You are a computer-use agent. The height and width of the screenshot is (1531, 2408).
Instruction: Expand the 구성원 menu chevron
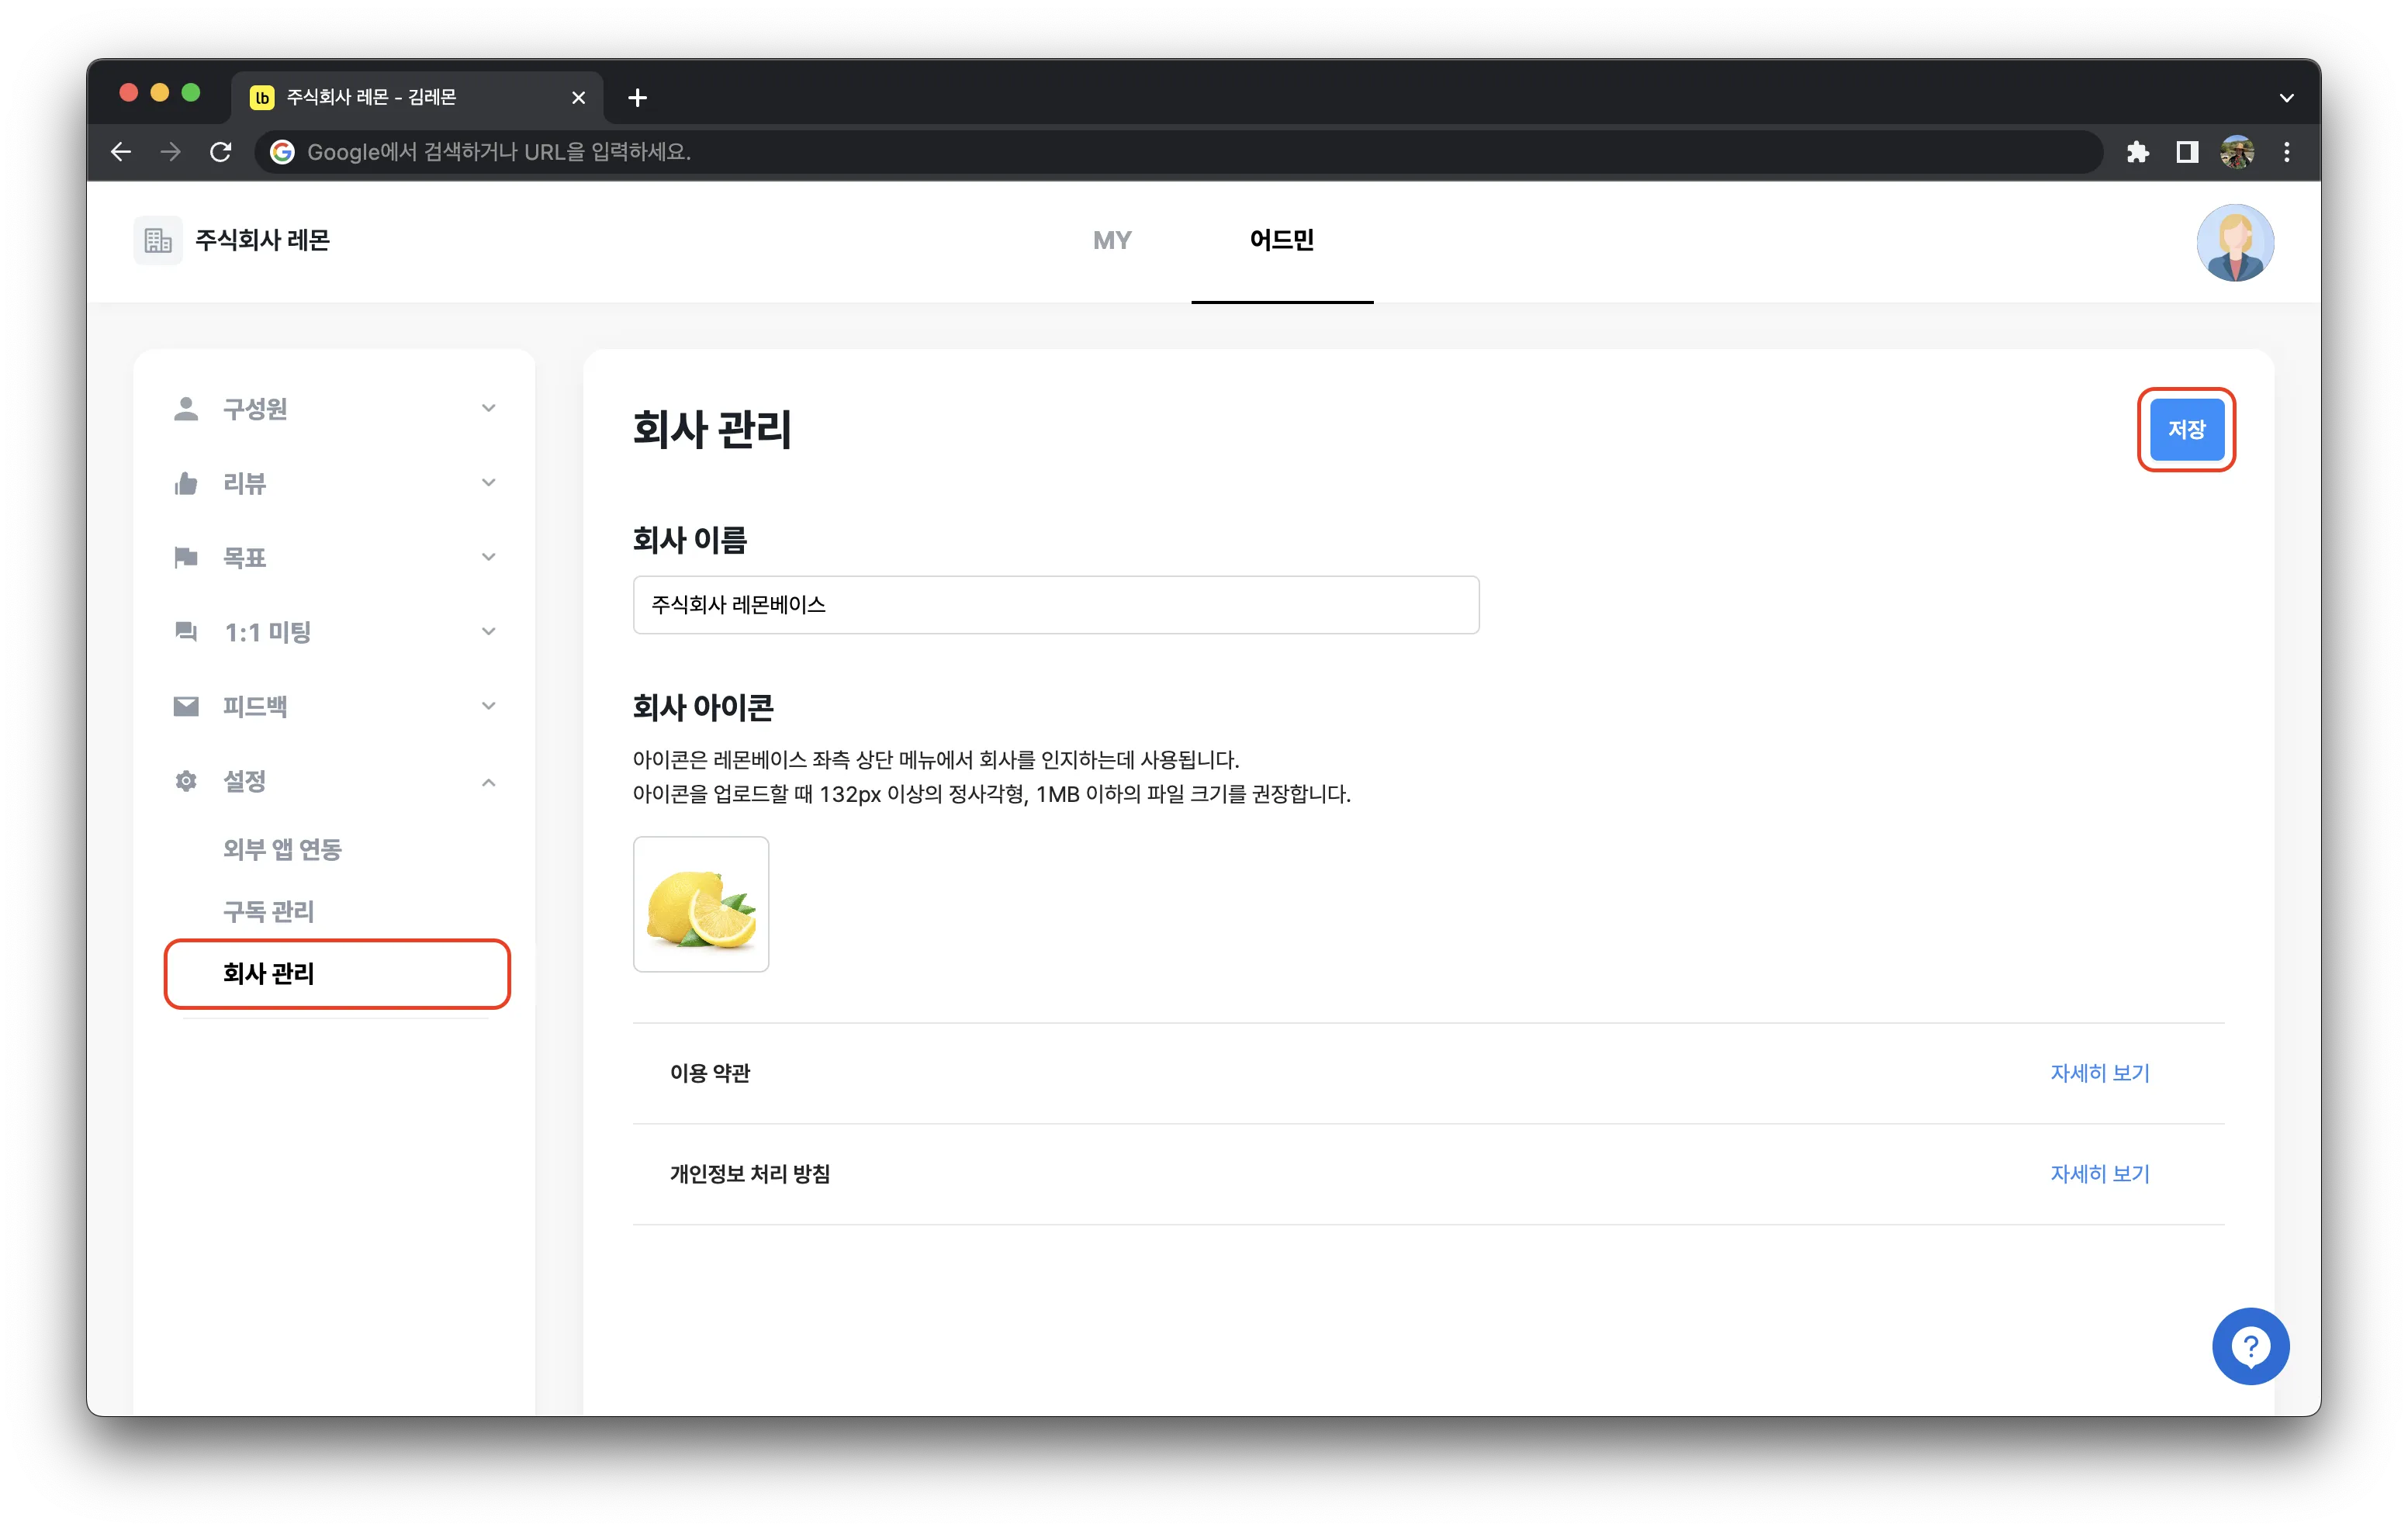(x=488, y=408)
